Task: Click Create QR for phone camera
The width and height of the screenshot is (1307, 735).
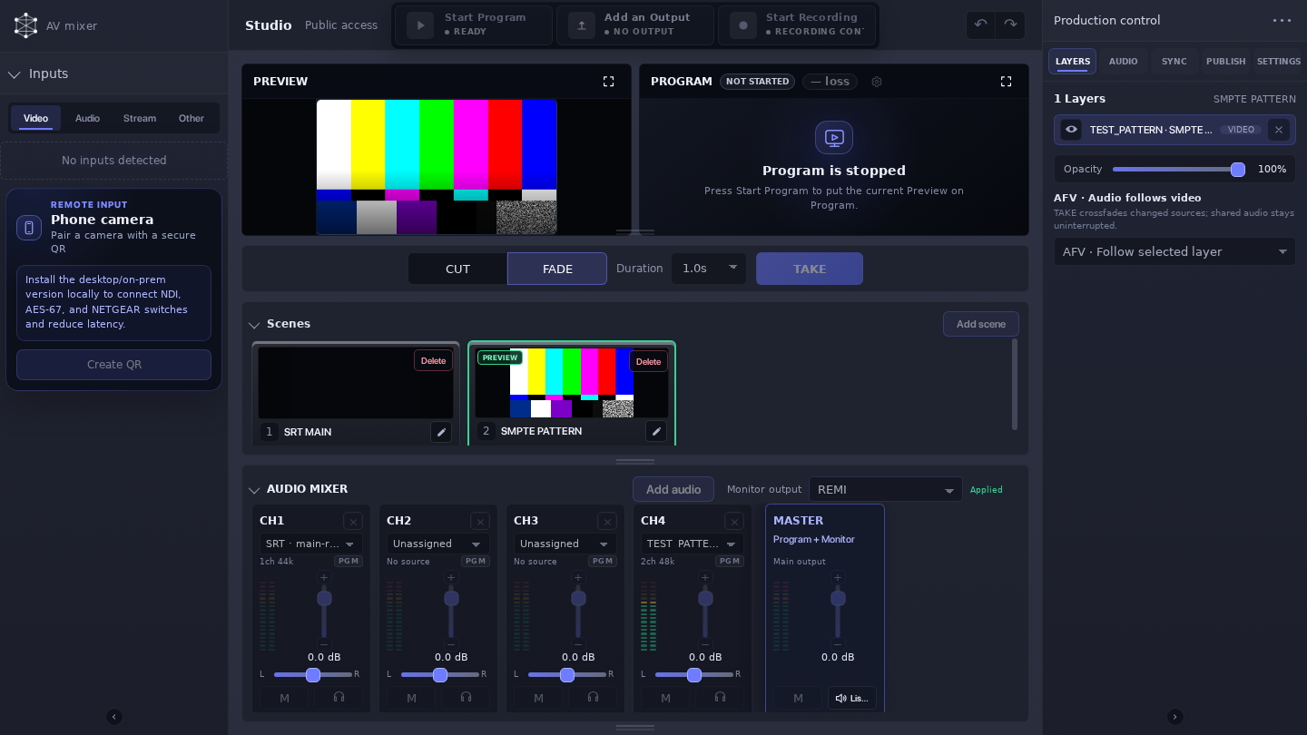Action: tap(114, 365)
